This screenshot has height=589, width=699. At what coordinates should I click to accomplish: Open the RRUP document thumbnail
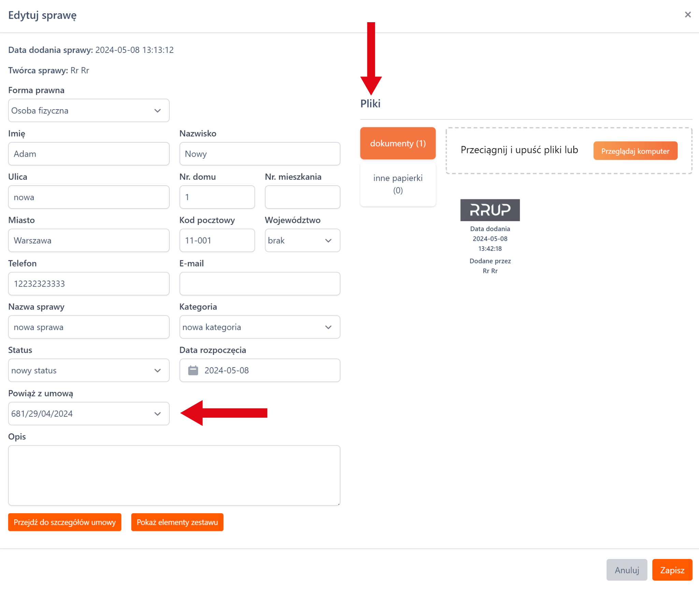[490, 210]
